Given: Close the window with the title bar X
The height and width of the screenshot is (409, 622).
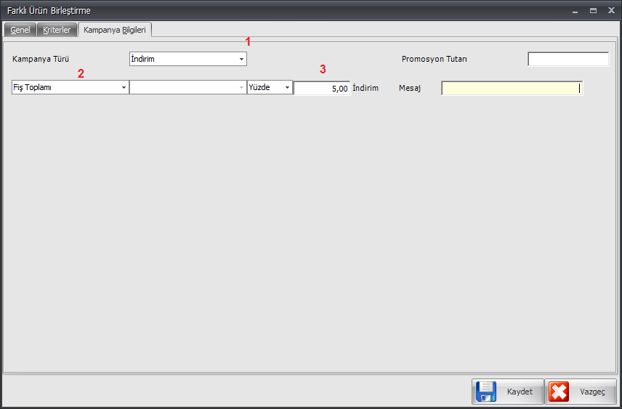Looking at the screenshot, I should click(610, 11).
